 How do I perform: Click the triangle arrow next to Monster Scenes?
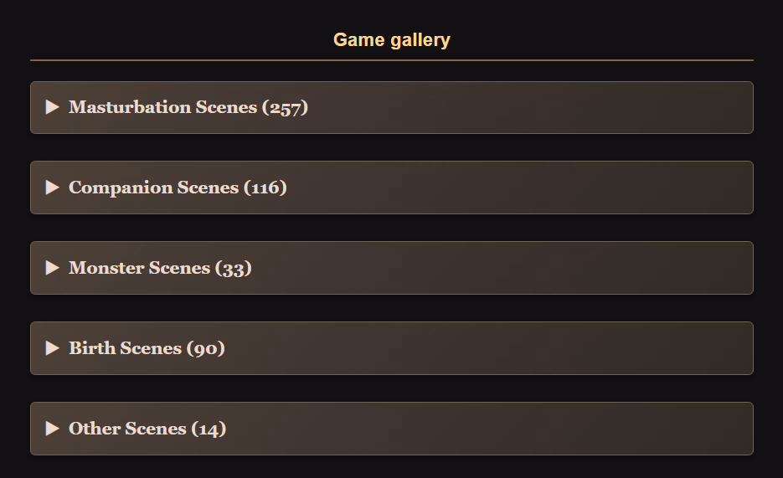[53, 268]
